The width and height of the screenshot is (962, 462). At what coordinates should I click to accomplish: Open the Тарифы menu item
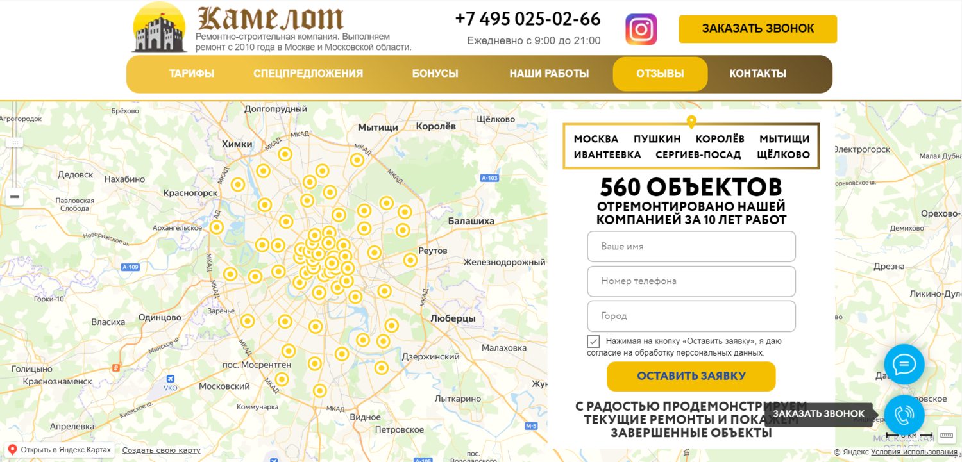192,74
